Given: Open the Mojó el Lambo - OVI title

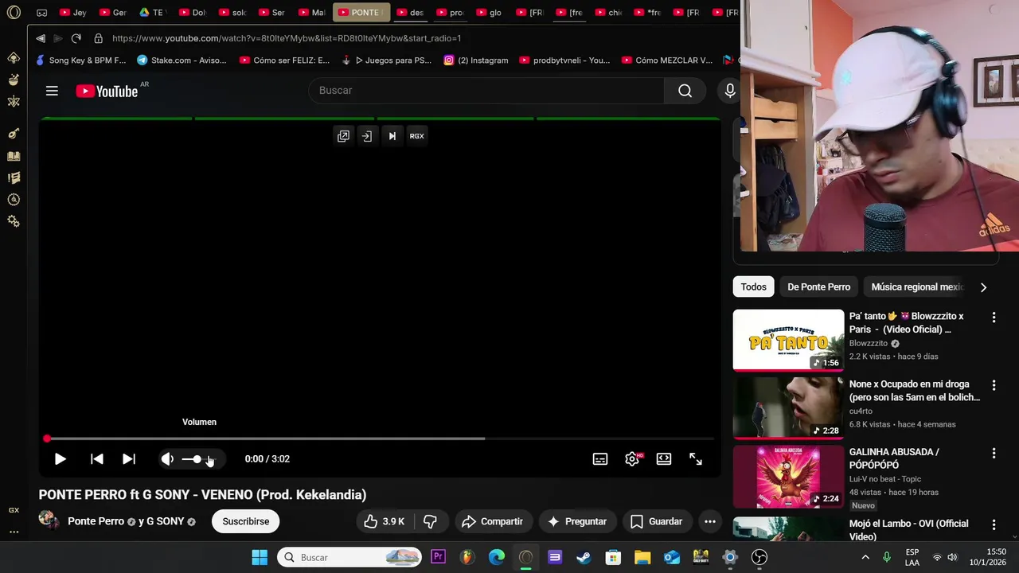Looking at the screenshot, I should pyautogui.click(x=909, y=530).
